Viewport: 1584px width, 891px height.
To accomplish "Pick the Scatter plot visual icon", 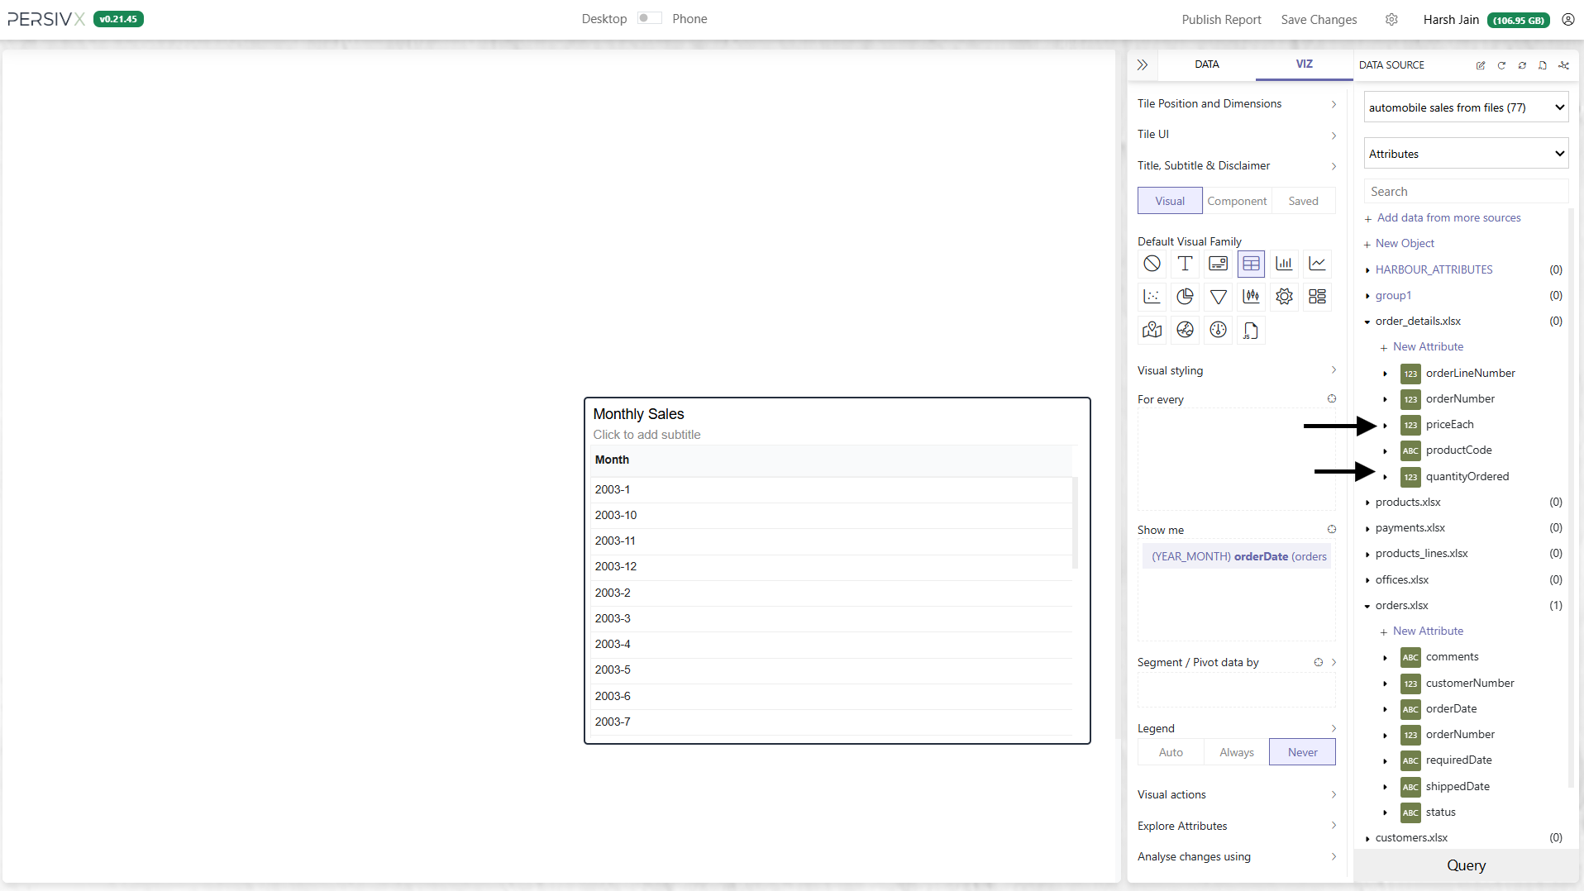I will click(x=1152, y=297).
